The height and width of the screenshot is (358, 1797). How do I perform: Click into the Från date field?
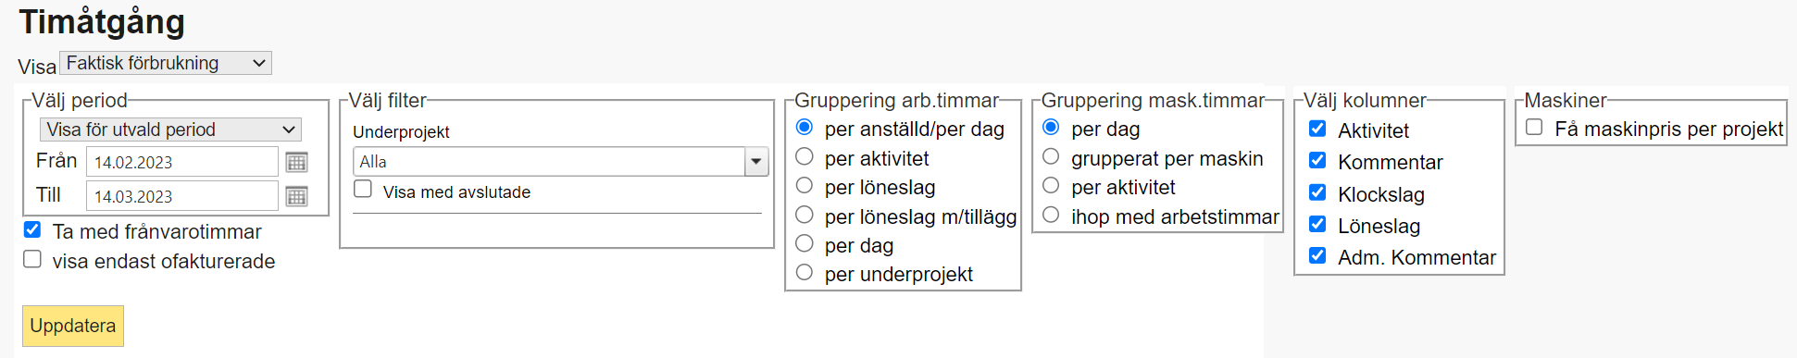point(182,162)
